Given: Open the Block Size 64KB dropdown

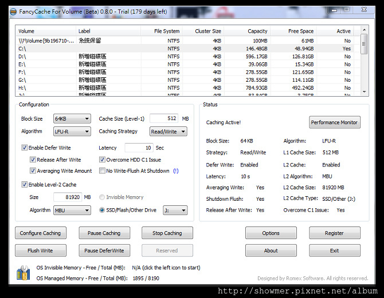Looking at the screenshot, I should (x=72, y=118).
